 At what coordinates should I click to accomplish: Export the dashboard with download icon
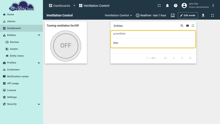pos(203,15)
